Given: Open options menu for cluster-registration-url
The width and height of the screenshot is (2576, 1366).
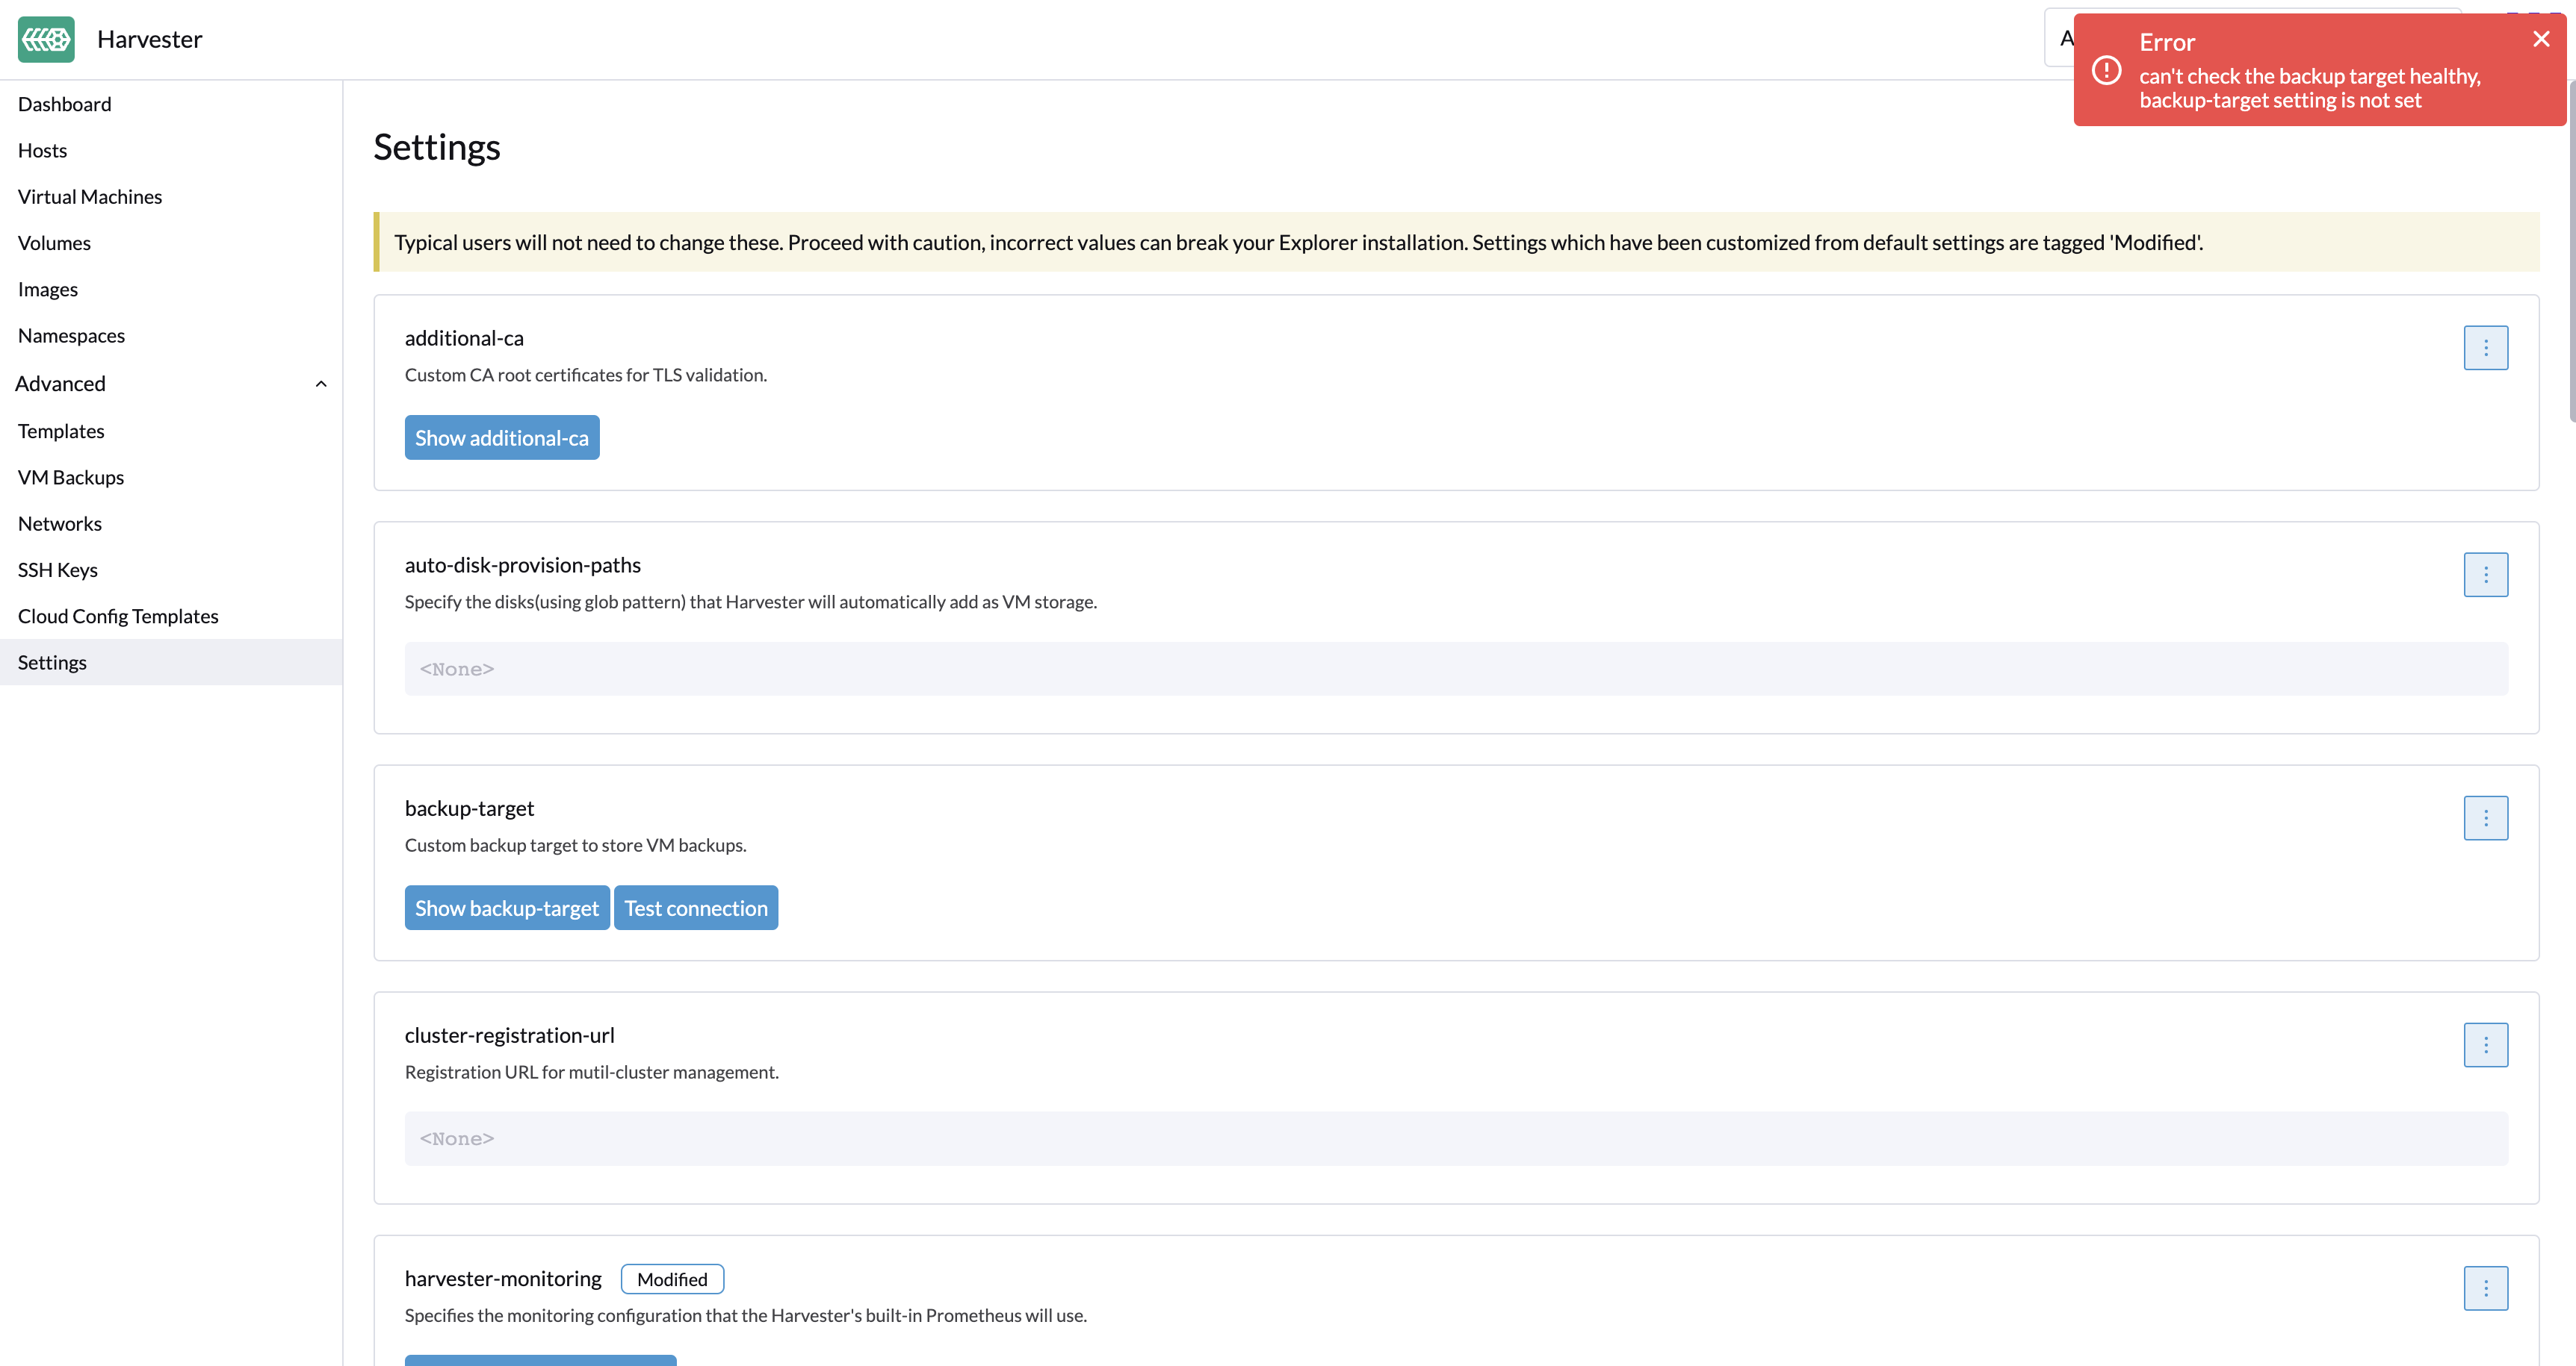Looking at the screenshot, I should click(2486, 1044).
